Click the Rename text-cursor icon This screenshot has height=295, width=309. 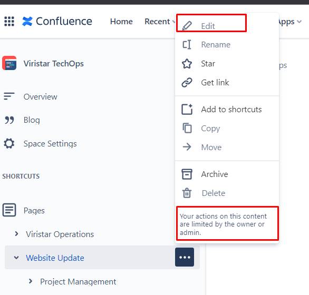[187, 44]
